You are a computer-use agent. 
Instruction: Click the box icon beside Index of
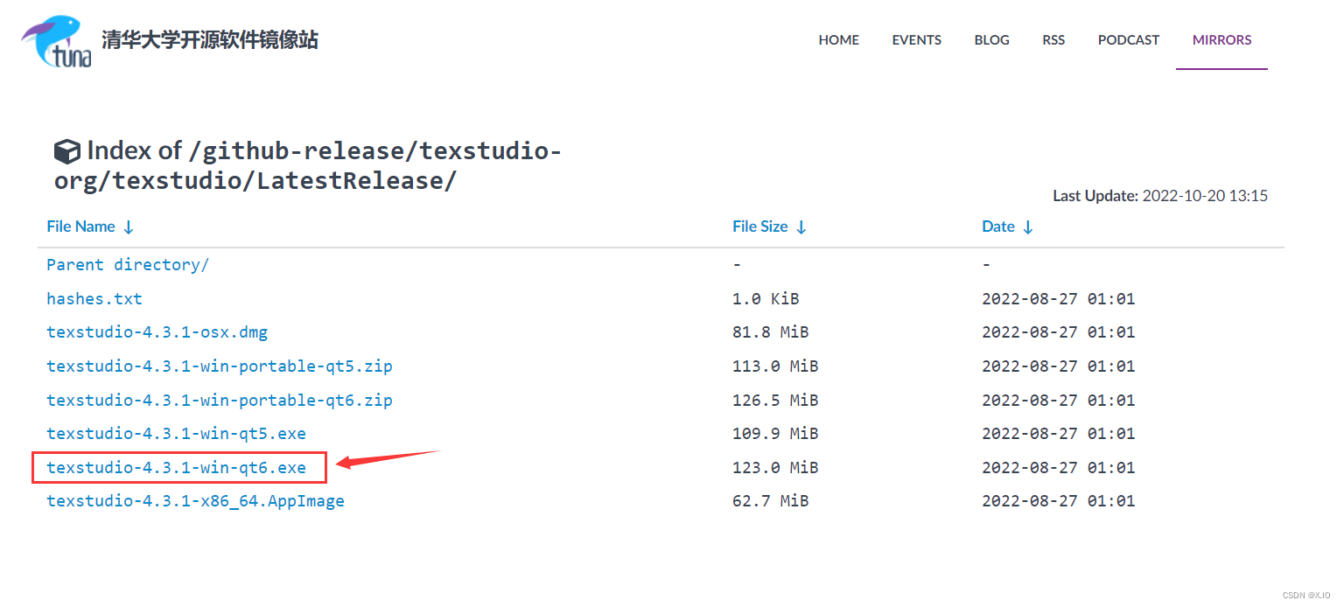67,151
